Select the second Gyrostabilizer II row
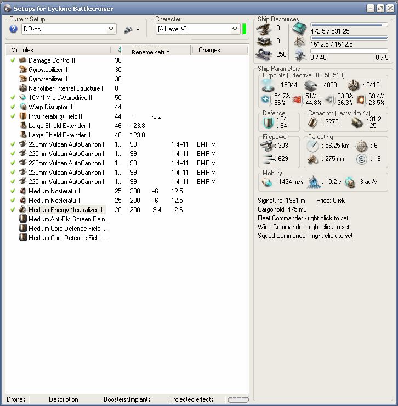The width and height of the screenshot is (398, 406). [x=127, y=79]
